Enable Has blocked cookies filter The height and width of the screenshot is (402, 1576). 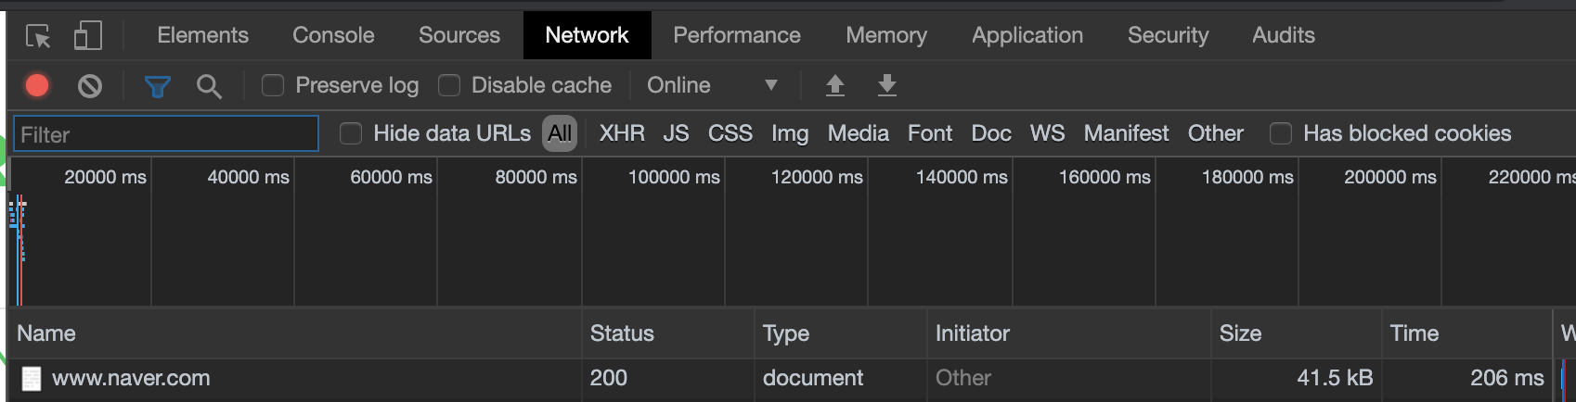pos(1281,134)
